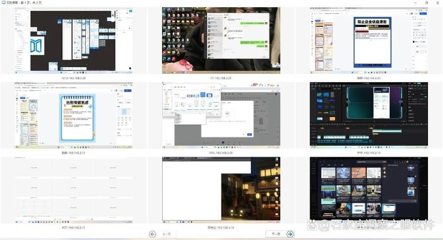Select the 防止企业优盘泄密 poster screen thumbnail
Image resolution: width=443 pixels, height=240 pixels.
click(369, 40)
